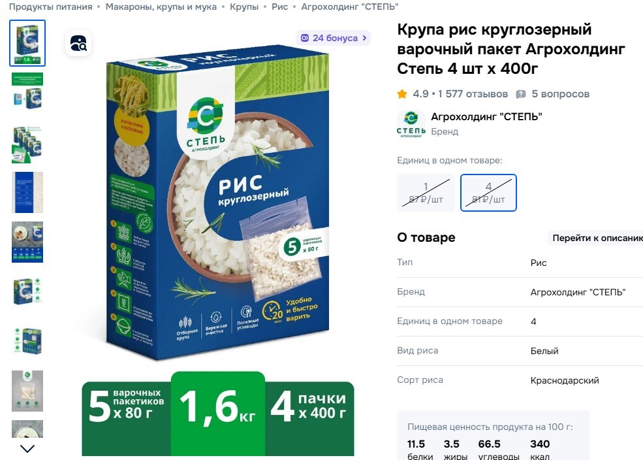Click the bonus coin icon
The width and height of the screenshot is (643, 460).
tap(305, 38)
